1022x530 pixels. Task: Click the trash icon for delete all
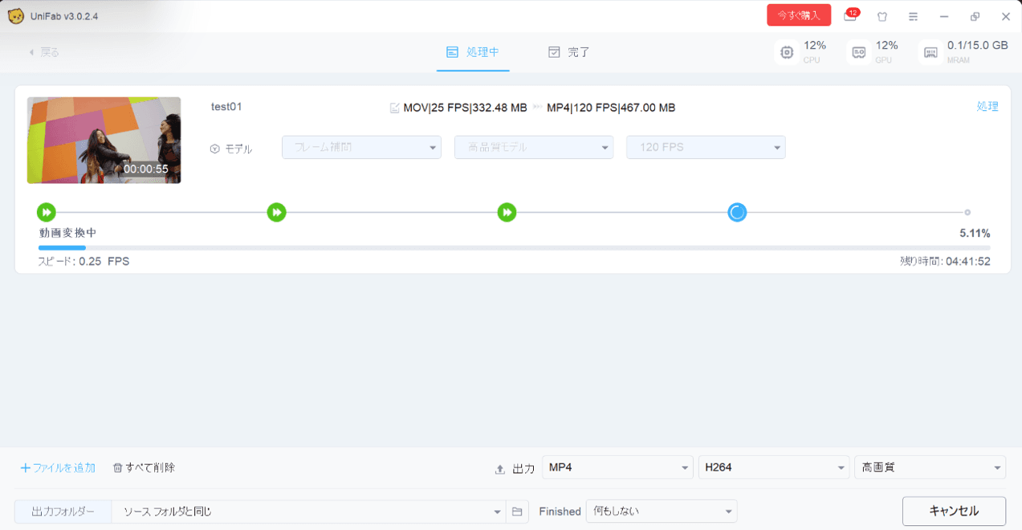click(117, 467)
